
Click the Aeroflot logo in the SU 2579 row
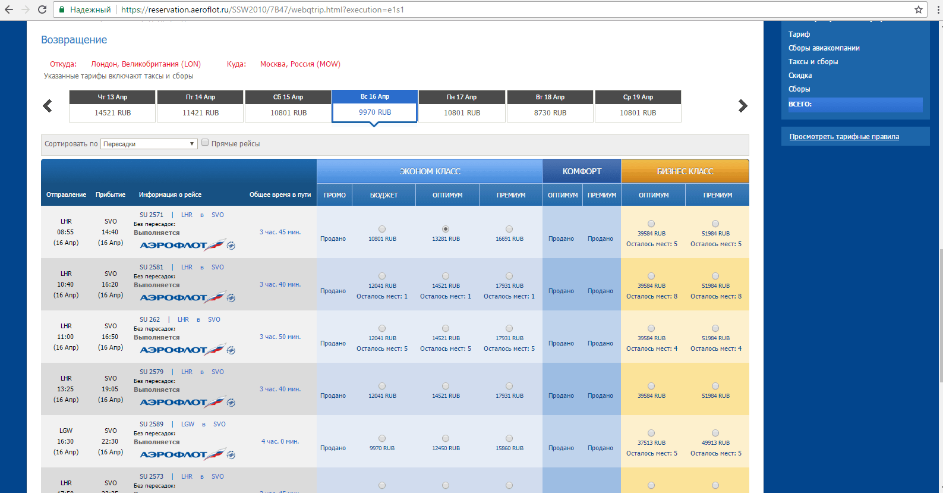[x=187, y=401]
